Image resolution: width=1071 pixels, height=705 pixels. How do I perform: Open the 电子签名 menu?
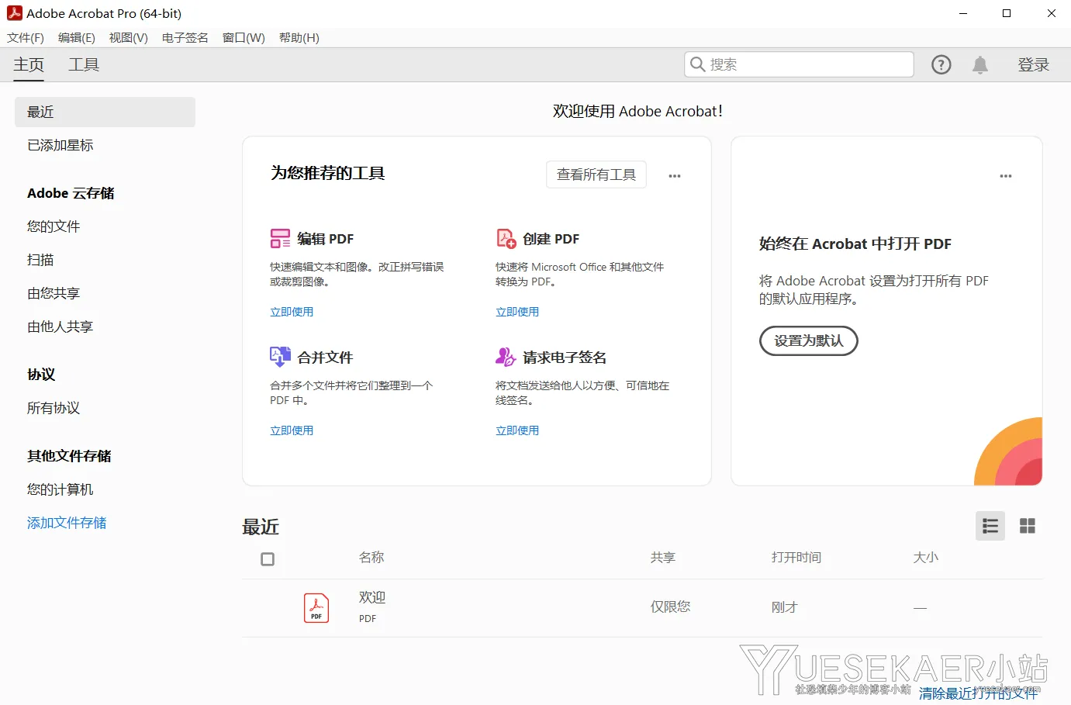click(x=185, y=38)
